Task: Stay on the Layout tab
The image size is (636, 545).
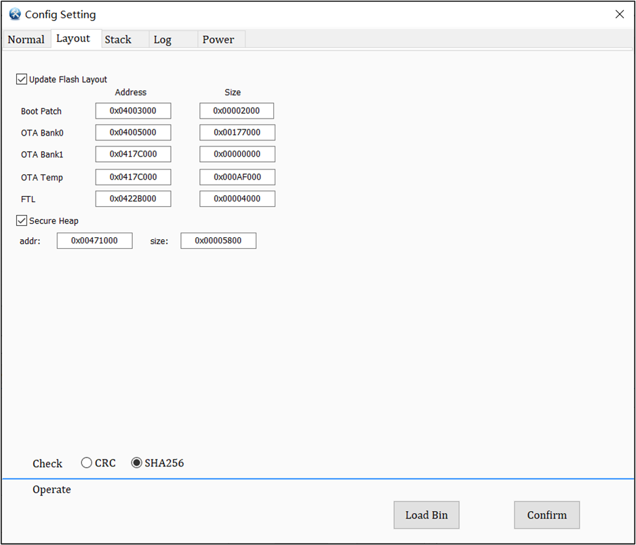Action: point(74,39)
